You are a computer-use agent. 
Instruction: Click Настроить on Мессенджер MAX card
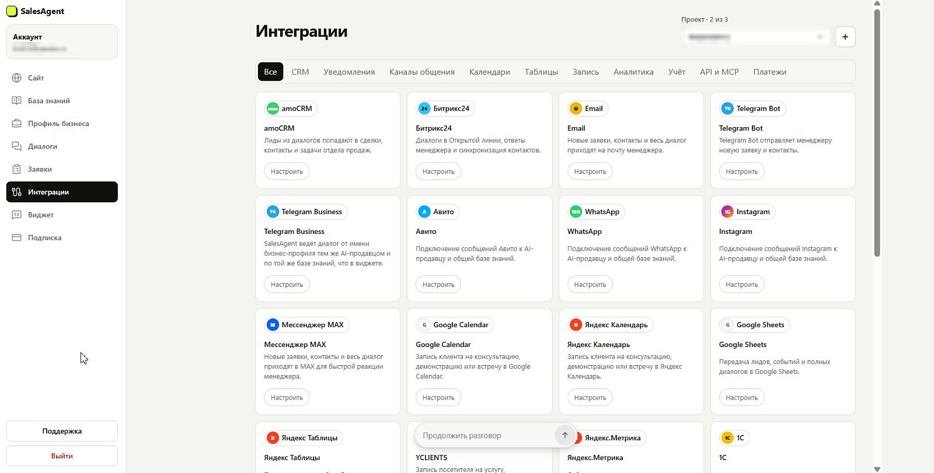287,398
